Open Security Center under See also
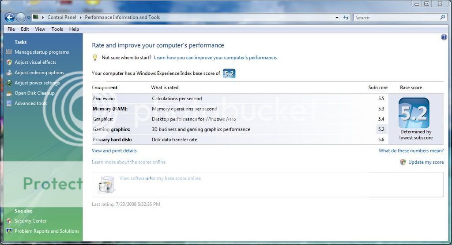452x245 pixels. click(30, 221)
